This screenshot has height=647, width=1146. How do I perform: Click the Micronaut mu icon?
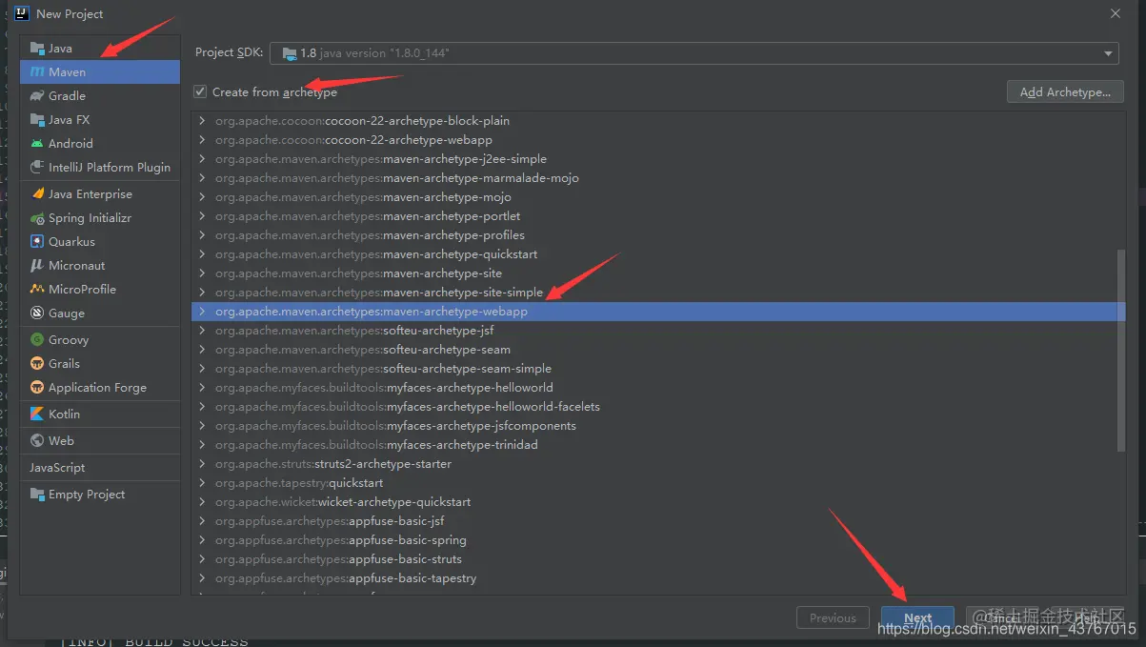pos(37,266)
